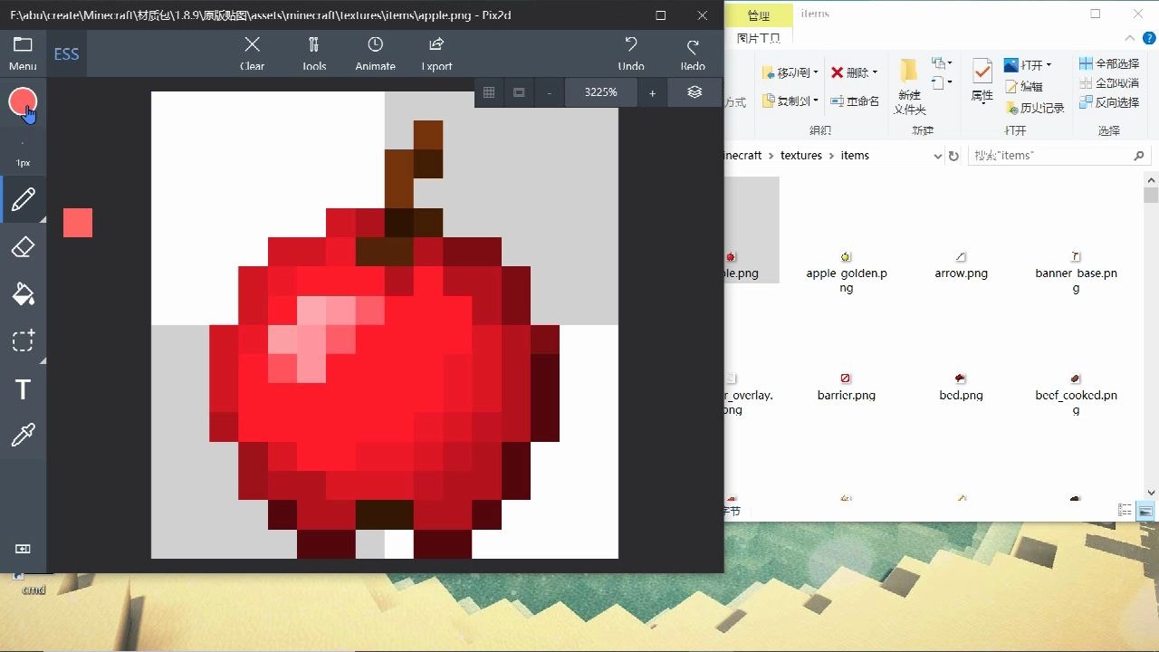Screen dimensions: 1159x652
Task: Open the 移动到 dropdown in Explorer
Action: pos(790,72)
